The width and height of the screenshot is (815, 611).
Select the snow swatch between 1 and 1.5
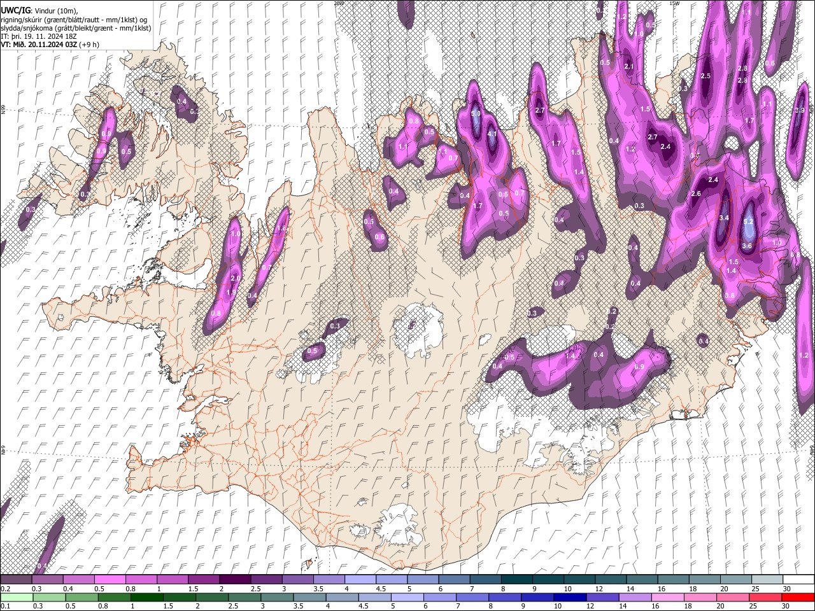[x=173, y=579]
